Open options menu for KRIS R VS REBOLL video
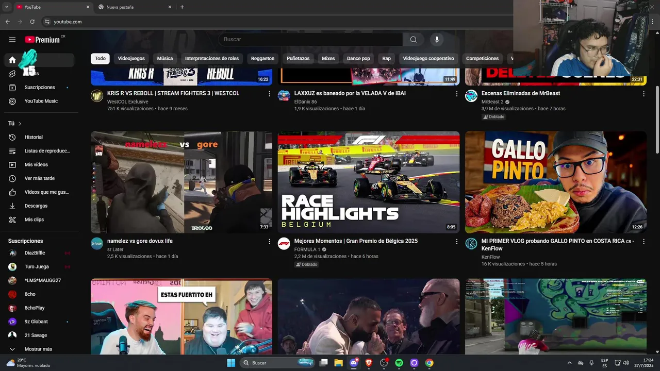The image size is (660, 371). tap(269, 94)
